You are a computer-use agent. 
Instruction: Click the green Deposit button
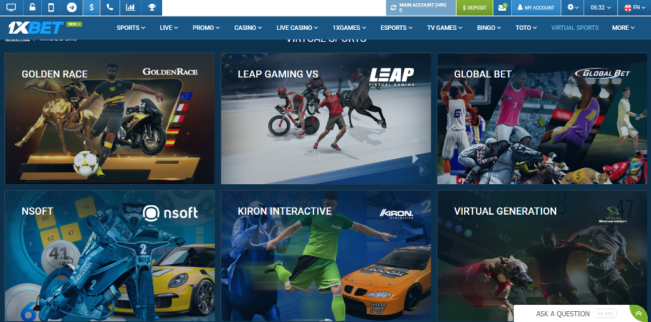(474, 8)
